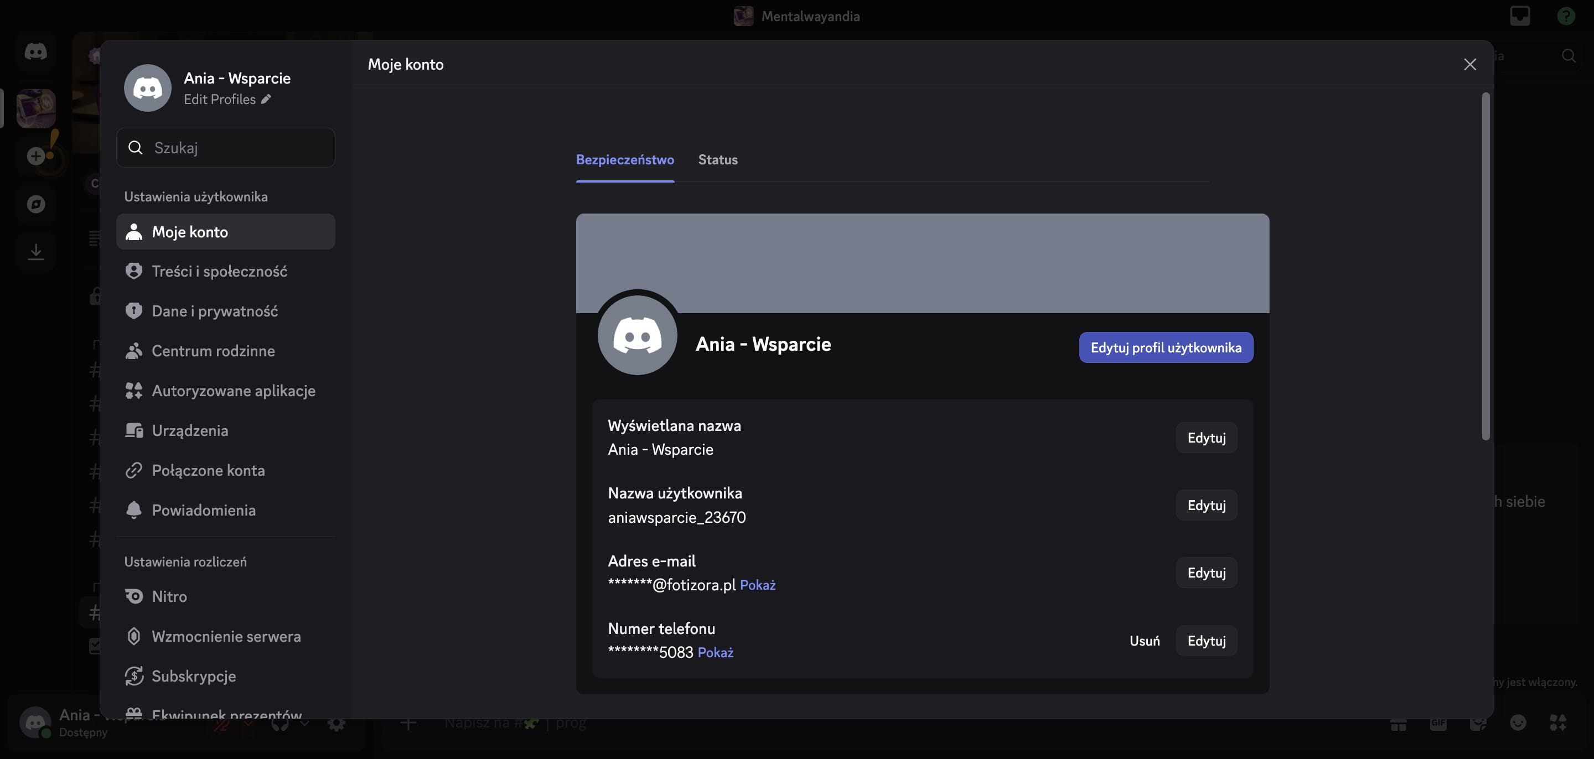The image size is (1594, 759).
Task: Open the emoji picker smiley icon
Action: [1518, 722]
